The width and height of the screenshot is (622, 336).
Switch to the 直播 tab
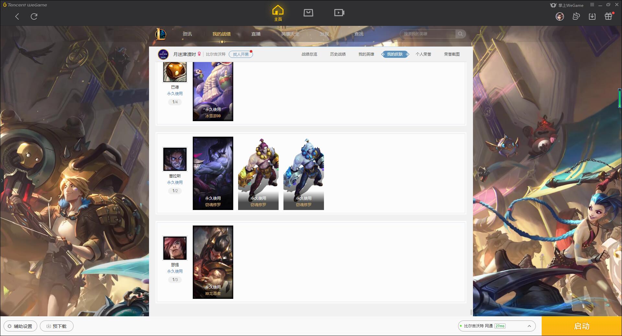point(256,34)
